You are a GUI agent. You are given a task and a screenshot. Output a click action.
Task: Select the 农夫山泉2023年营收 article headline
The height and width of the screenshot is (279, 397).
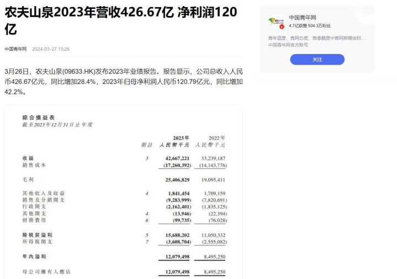(121, 21)
